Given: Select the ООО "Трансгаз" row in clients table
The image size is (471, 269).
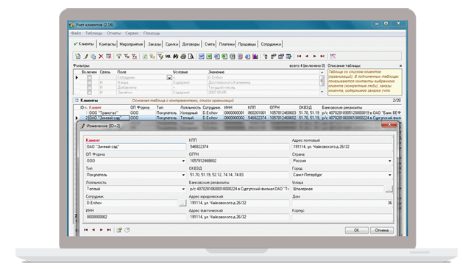Looking at the screenshot, I should pos(237,112).
